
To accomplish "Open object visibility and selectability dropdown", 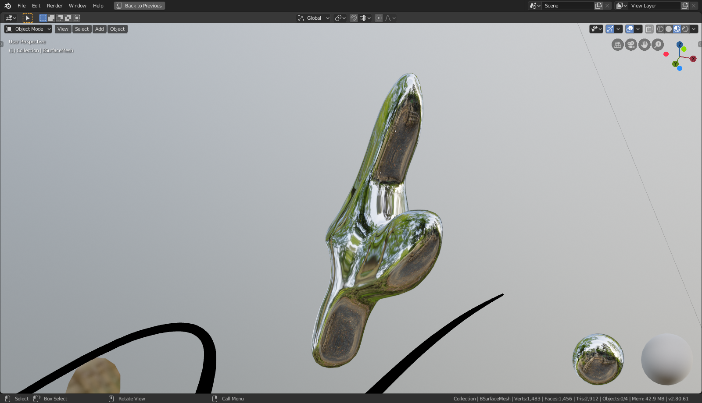I will 596,29.
